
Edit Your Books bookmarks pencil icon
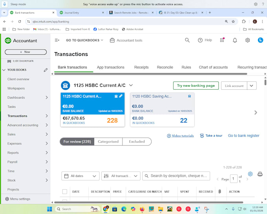(46, 70)
